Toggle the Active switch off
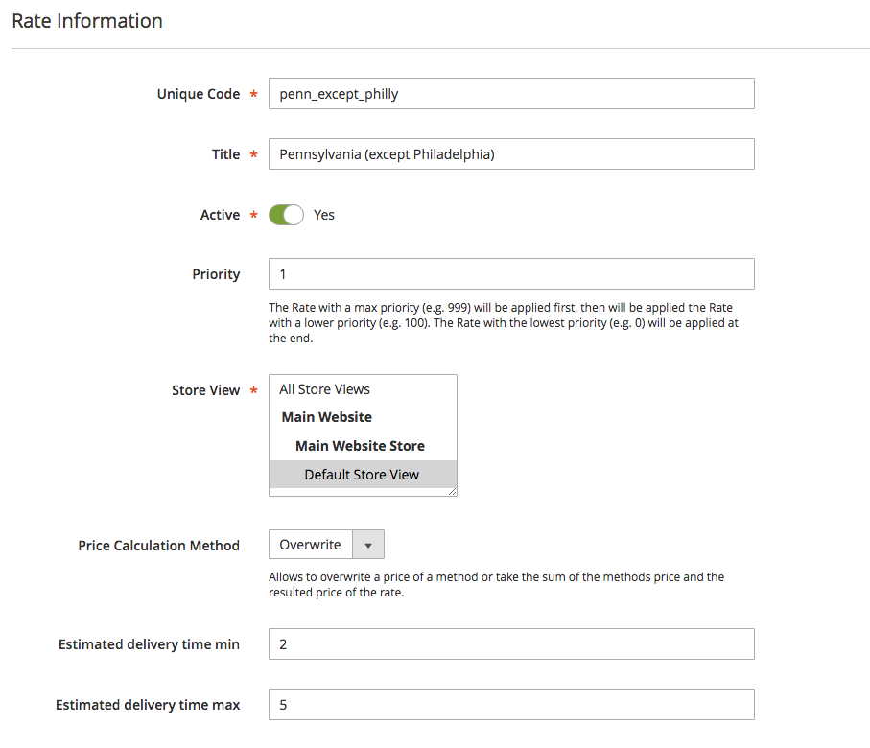Viewport: 870px width, 748px height. point(286,215)
